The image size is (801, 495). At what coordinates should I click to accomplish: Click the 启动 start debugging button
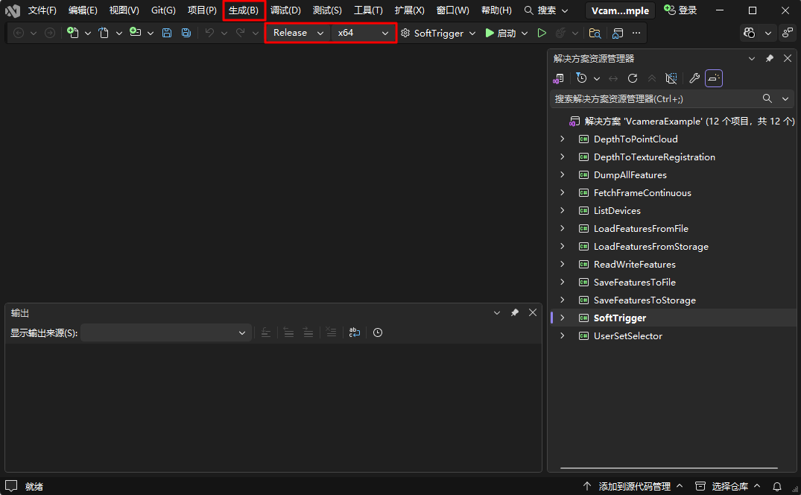pos(501,34)
